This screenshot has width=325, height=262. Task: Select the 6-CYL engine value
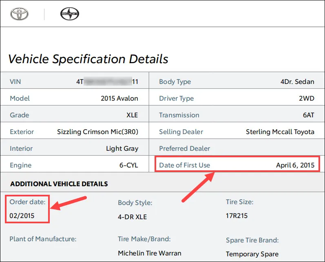point(129,165)
